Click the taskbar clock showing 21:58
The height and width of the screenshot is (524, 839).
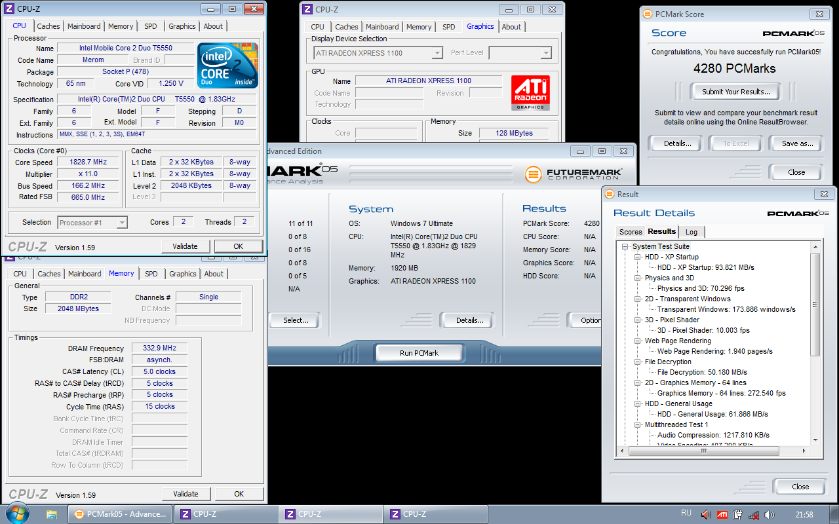[x=804, y=515]
